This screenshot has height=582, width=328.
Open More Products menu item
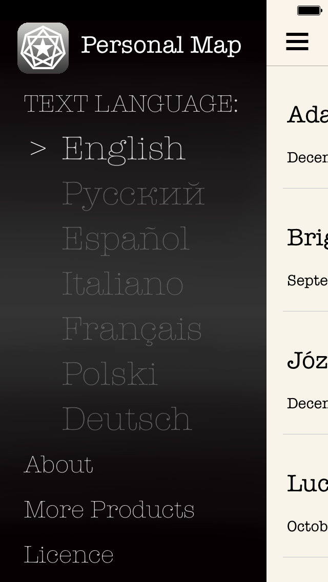click(109, 509)
